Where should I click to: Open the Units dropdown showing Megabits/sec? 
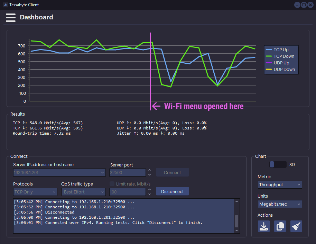tap(280, 204)
